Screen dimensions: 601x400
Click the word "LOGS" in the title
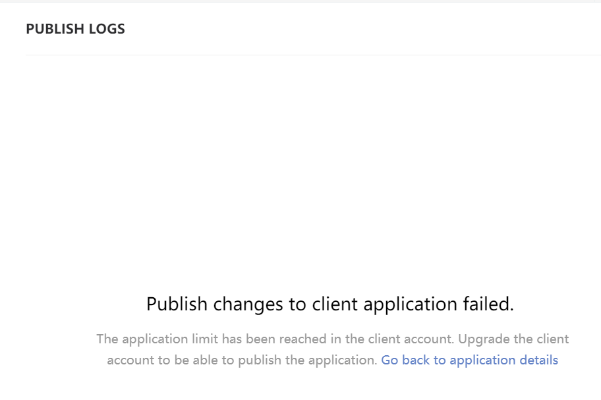pyautogui.click(x=107, y=29)
